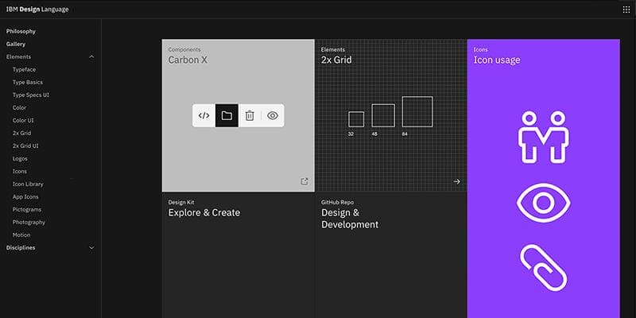Open Motion page
The height and width of the screenshot is (318, 636).
coord(21,235)
